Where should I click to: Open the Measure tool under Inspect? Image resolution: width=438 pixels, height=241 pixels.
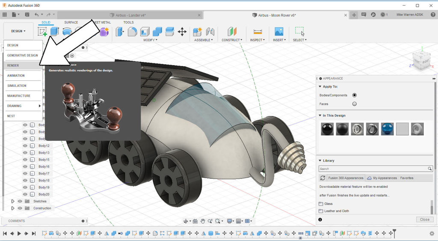(257, 32)
